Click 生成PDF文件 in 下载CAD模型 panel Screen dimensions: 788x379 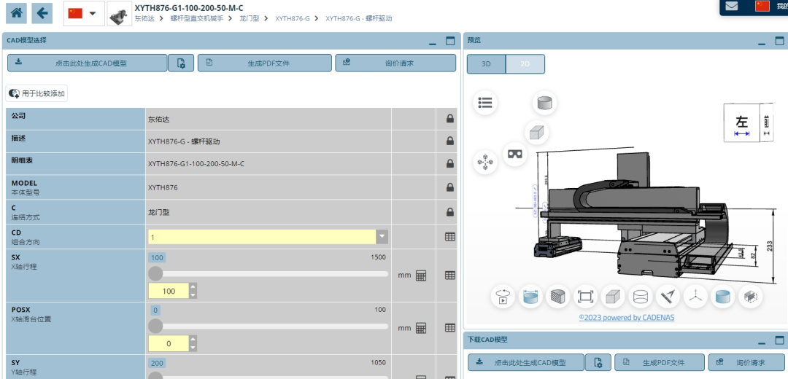(660, 362)
